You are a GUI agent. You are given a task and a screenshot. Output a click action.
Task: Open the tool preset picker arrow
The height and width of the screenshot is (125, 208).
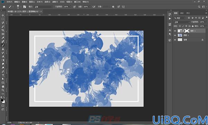pos(13,7)
